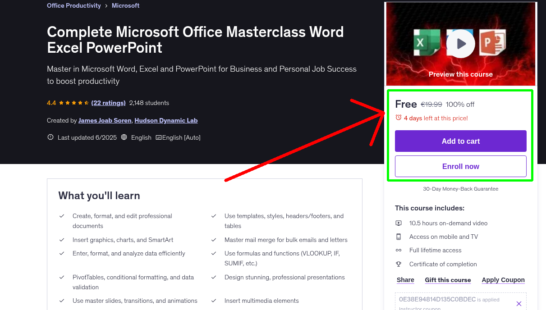Select Gift this course
This screenshot has height=310, width=546.
(448, 280)
